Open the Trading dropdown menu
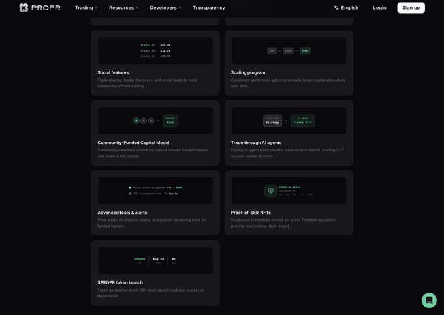Image resolution: width=444 pixels, height=315 pixels. coord(86,8)
